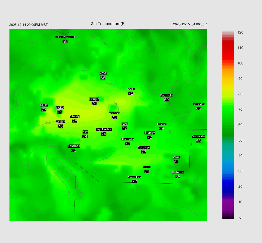Click the Rittenhs station label
The height and width of the screenshot is (243, 262).
tap(178, 172)
